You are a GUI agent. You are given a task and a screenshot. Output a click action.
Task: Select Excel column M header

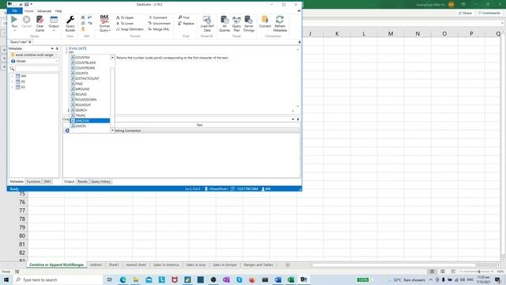click(x=391, y=33)
